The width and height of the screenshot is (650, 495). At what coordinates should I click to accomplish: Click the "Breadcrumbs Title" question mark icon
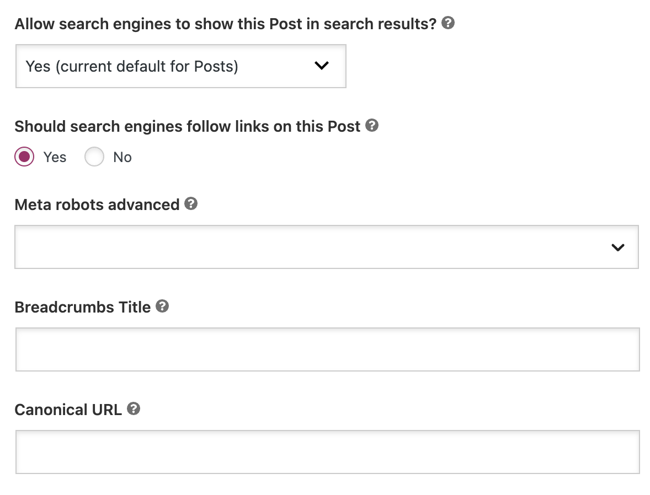[x=162, y=306]
